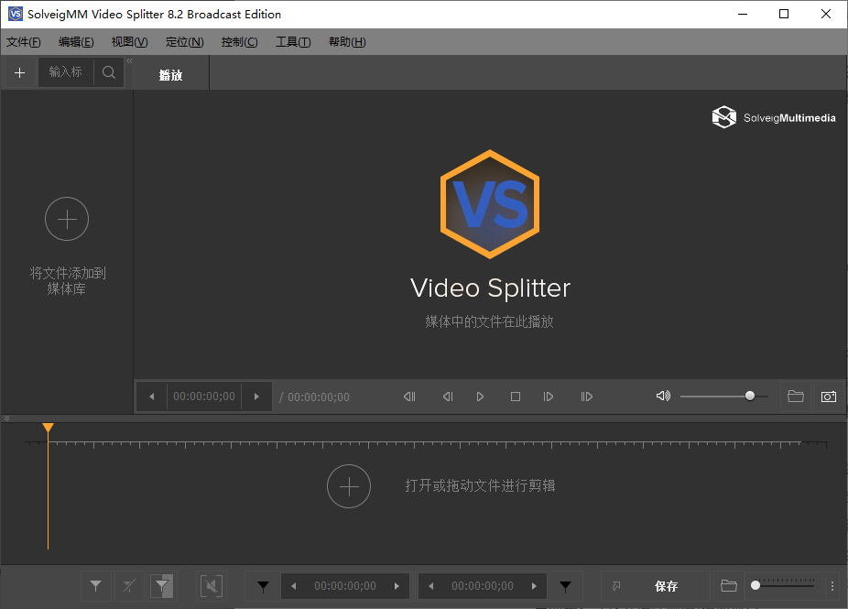The image size is (848, 609).
Task: Take a snapshot with the camera icon
Action: point(828,397)
